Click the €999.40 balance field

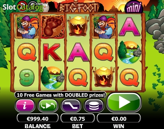38,119
